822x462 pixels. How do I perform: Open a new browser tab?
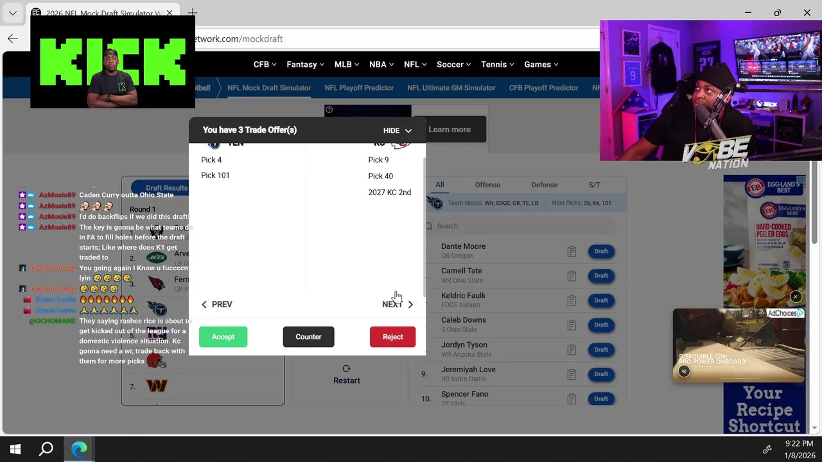coord(192,13)
